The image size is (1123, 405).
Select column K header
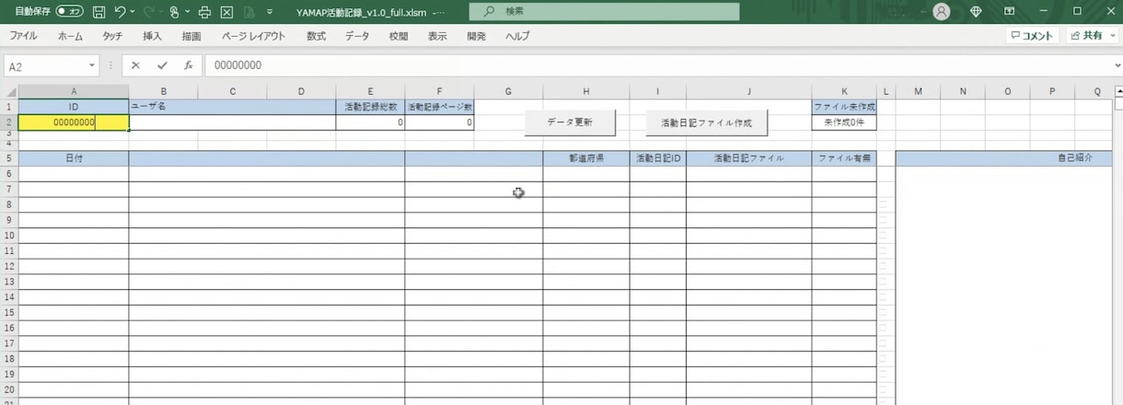point(844,91)
